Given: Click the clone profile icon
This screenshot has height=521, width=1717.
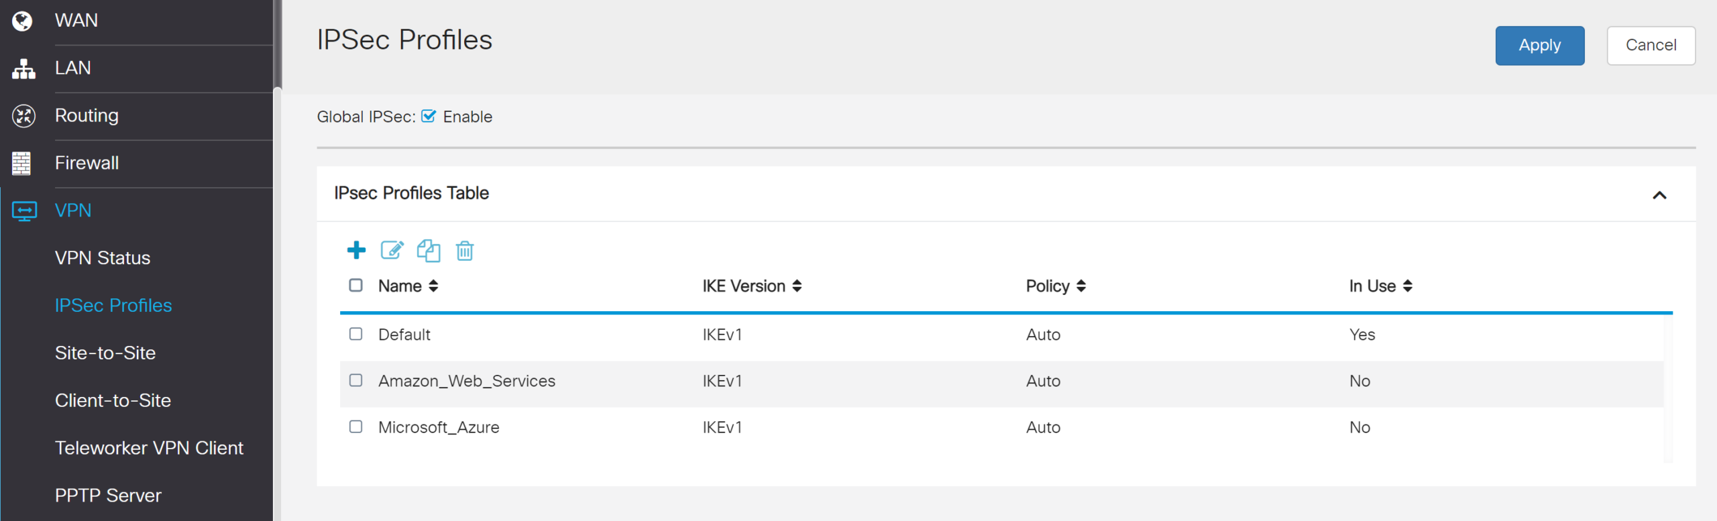Looking at the screenshot, I should pyautogui.click(x=428, y=250).
